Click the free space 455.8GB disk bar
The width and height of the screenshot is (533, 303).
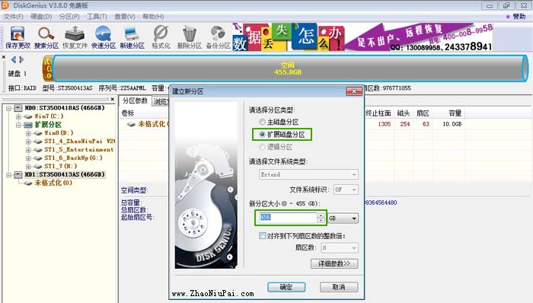[x=288, y=69]
